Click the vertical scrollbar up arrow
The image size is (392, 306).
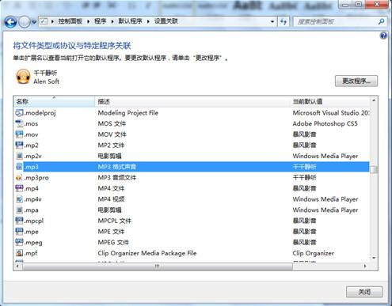pyautogui.click(x=374, y=100)
